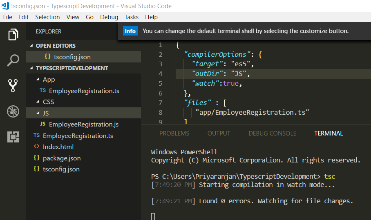Image resolution: width=371 pixels, height=220 pixels.
Task: Open the Search view icon
Action: click(13, 60)
